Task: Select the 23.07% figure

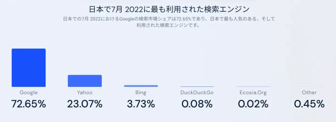Action: [x=85, y=104]
